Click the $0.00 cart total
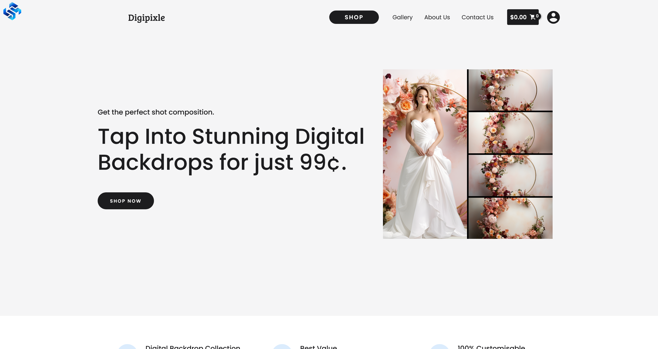Screen dimensions: 658x349 click(x=518, y=17)
